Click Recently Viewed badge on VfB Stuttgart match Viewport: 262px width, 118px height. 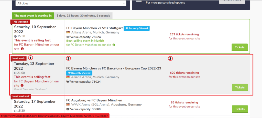click(137, 28)
